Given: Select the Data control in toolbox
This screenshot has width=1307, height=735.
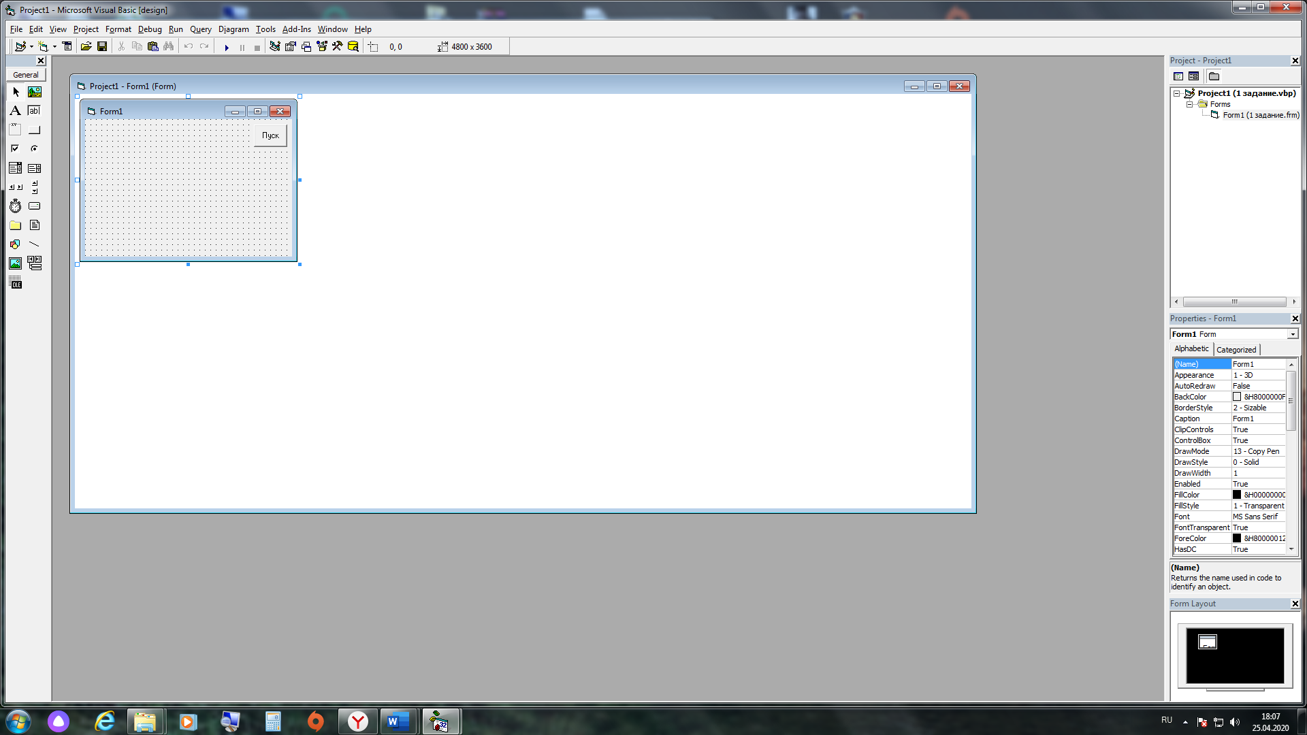Looking at the screenshot, I should [35, 263].
